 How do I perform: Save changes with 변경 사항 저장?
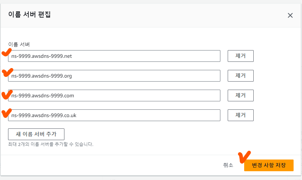269,165
